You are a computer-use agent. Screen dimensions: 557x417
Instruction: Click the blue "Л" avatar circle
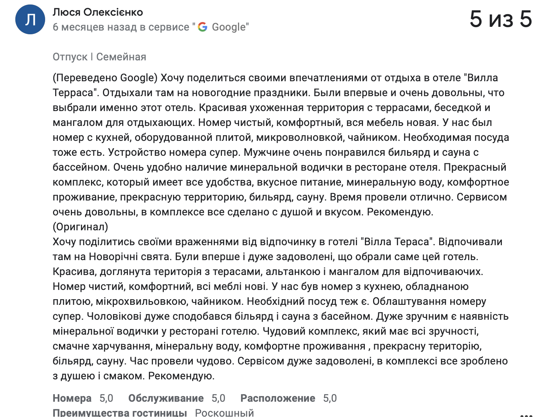(30, 19)
